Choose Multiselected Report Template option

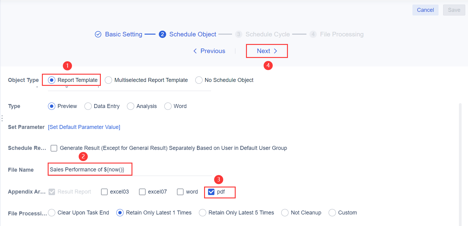point(108,80)
